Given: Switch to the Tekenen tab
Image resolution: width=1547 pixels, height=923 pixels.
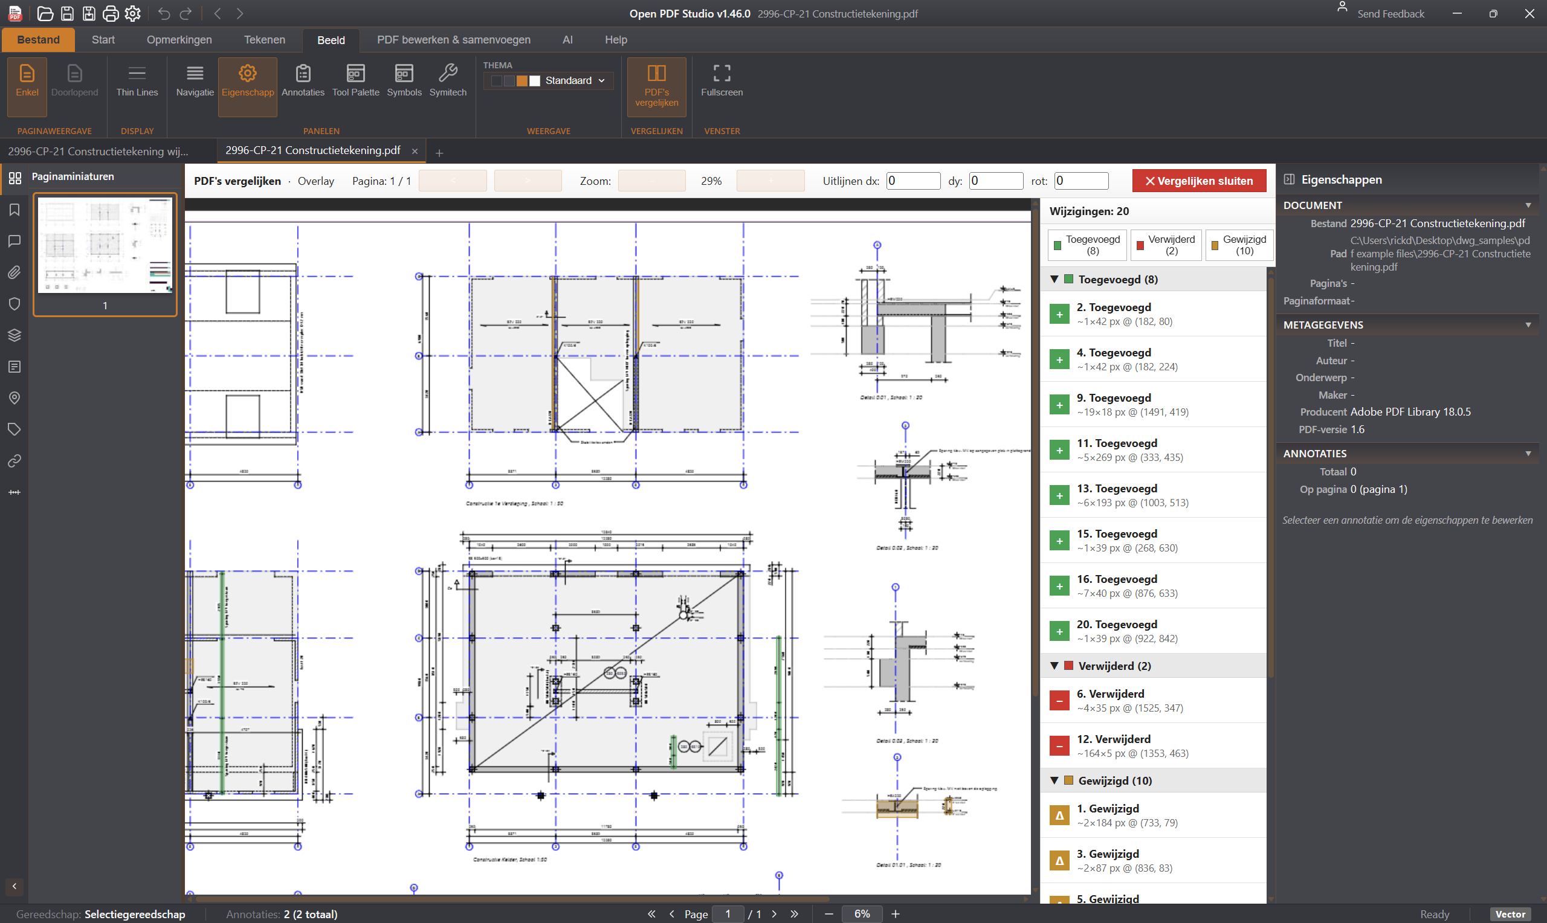Looking at the screenshot, I should (x=264, y=40).
